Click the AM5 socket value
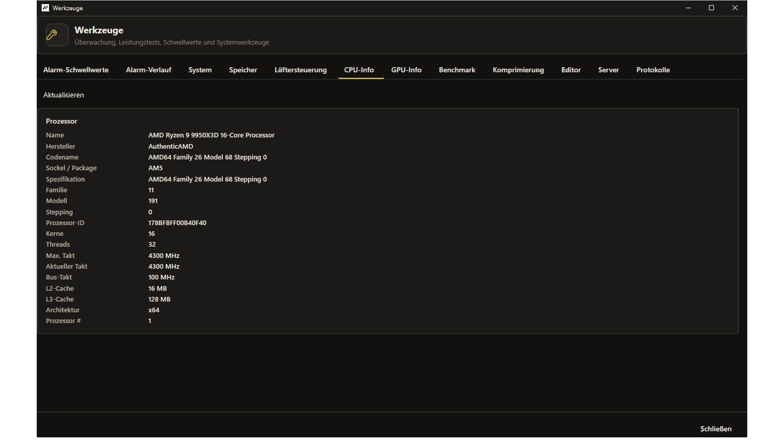Image resolution: width=784 pixels, height=441 pixels. [155, 168]
